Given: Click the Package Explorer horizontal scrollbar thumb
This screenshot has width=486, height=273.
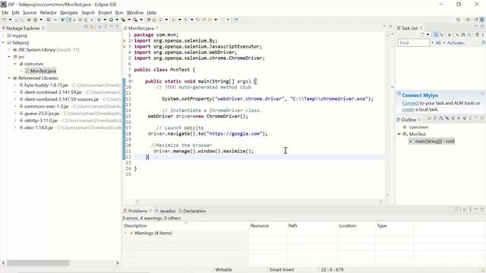Looking at the screenshot, I should [x=38, y=263].
